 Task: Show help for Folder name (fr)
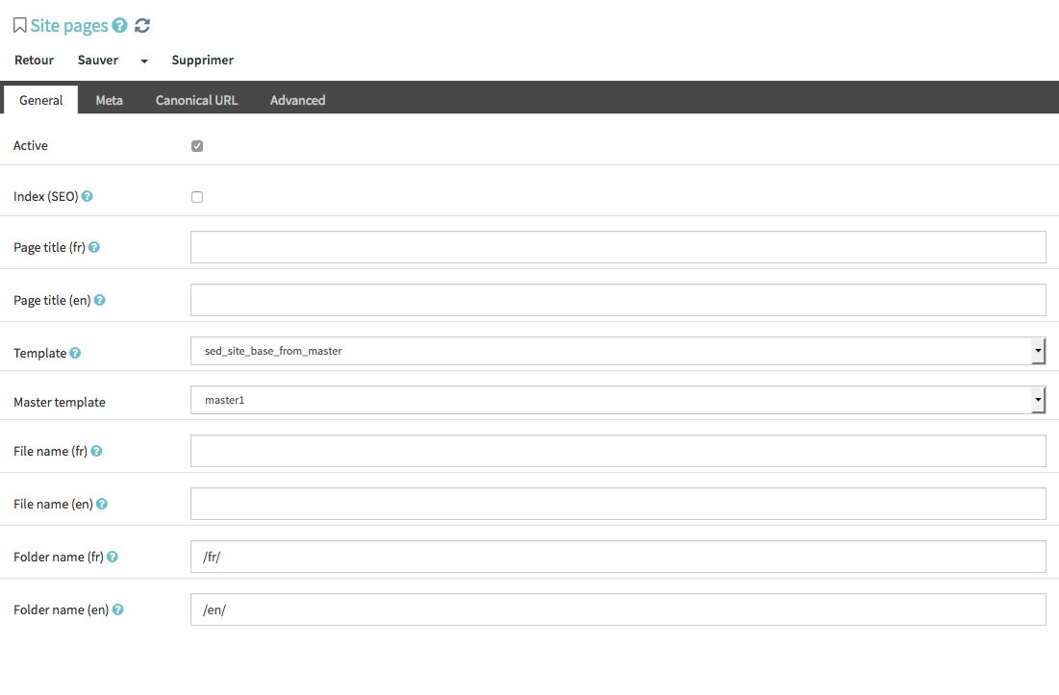(x=113, y=557)
